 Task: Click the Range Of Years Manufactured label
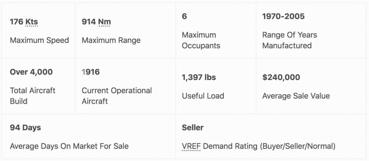tap(290, 40)
